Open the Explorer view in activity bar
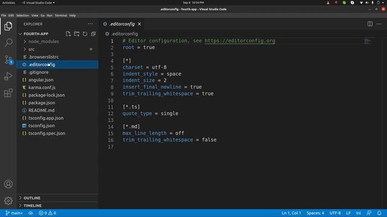 [8, 26]
